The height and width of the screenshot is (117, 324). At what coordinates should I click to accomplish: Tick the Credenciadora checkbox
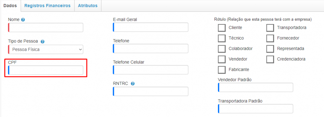270,59
